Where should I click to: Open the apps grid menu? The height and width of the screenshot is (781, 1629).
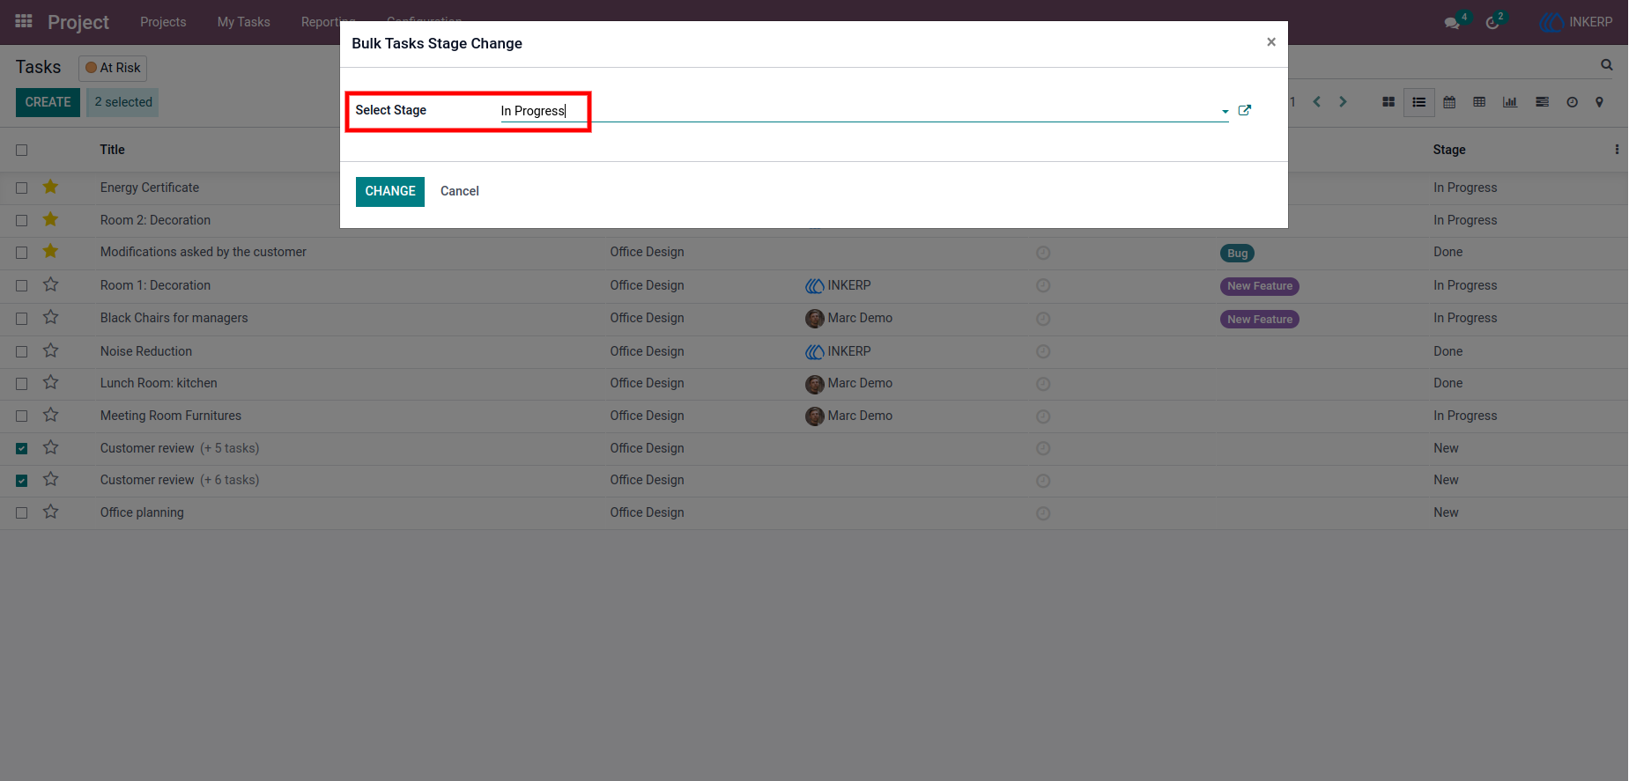24,21
